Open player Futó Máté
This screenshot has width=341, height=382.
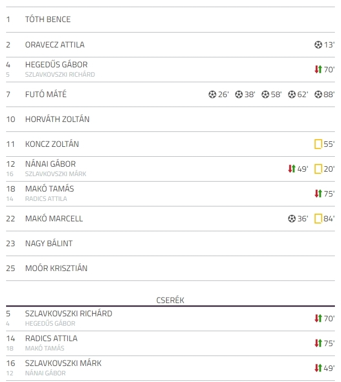46,94
